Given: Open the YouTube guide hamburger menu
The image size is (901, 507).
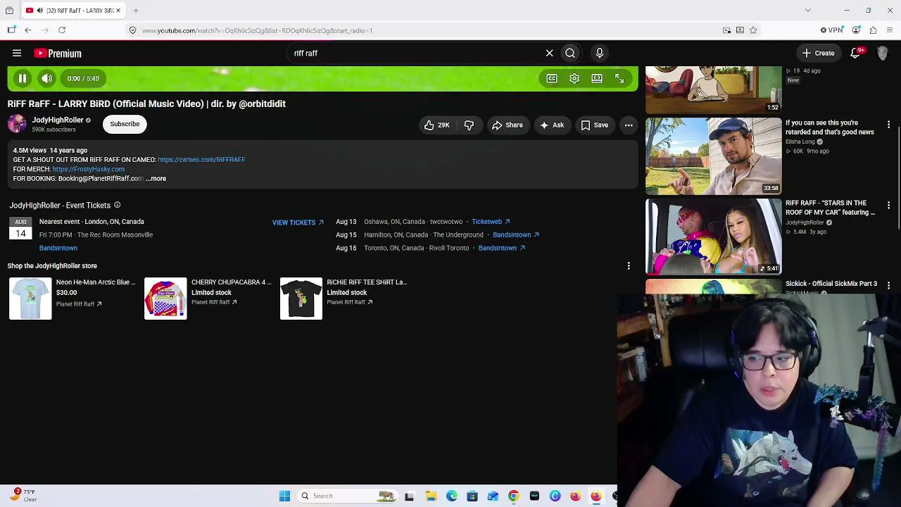Looking at the screenshot, I should coord(17,53).
